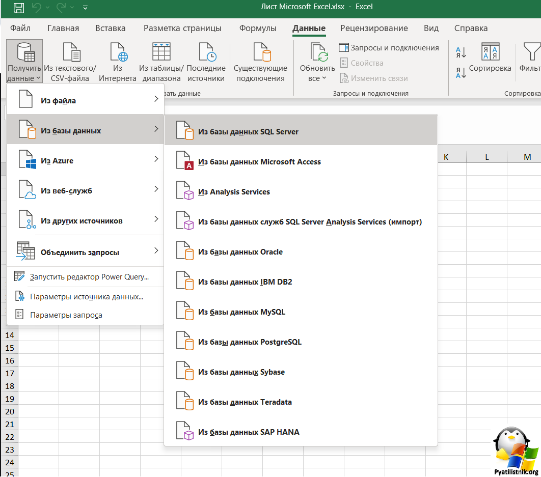Select the Из Azure menu item

pos(85,159)
